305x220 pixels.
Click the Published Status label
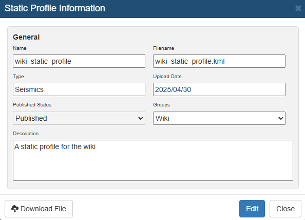pyautogui.click(x=32, y=104)
